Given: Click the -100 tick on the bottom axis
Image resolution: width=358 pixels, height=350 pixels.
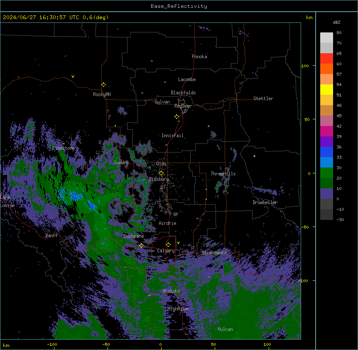Looking at the screenshot, I should point(52,344).
